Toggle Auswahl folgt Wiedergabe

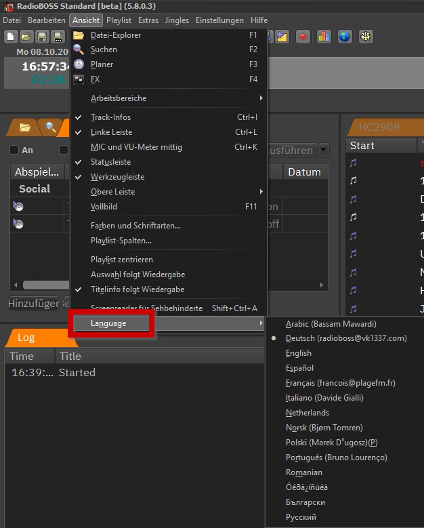(x=169, y=275)
